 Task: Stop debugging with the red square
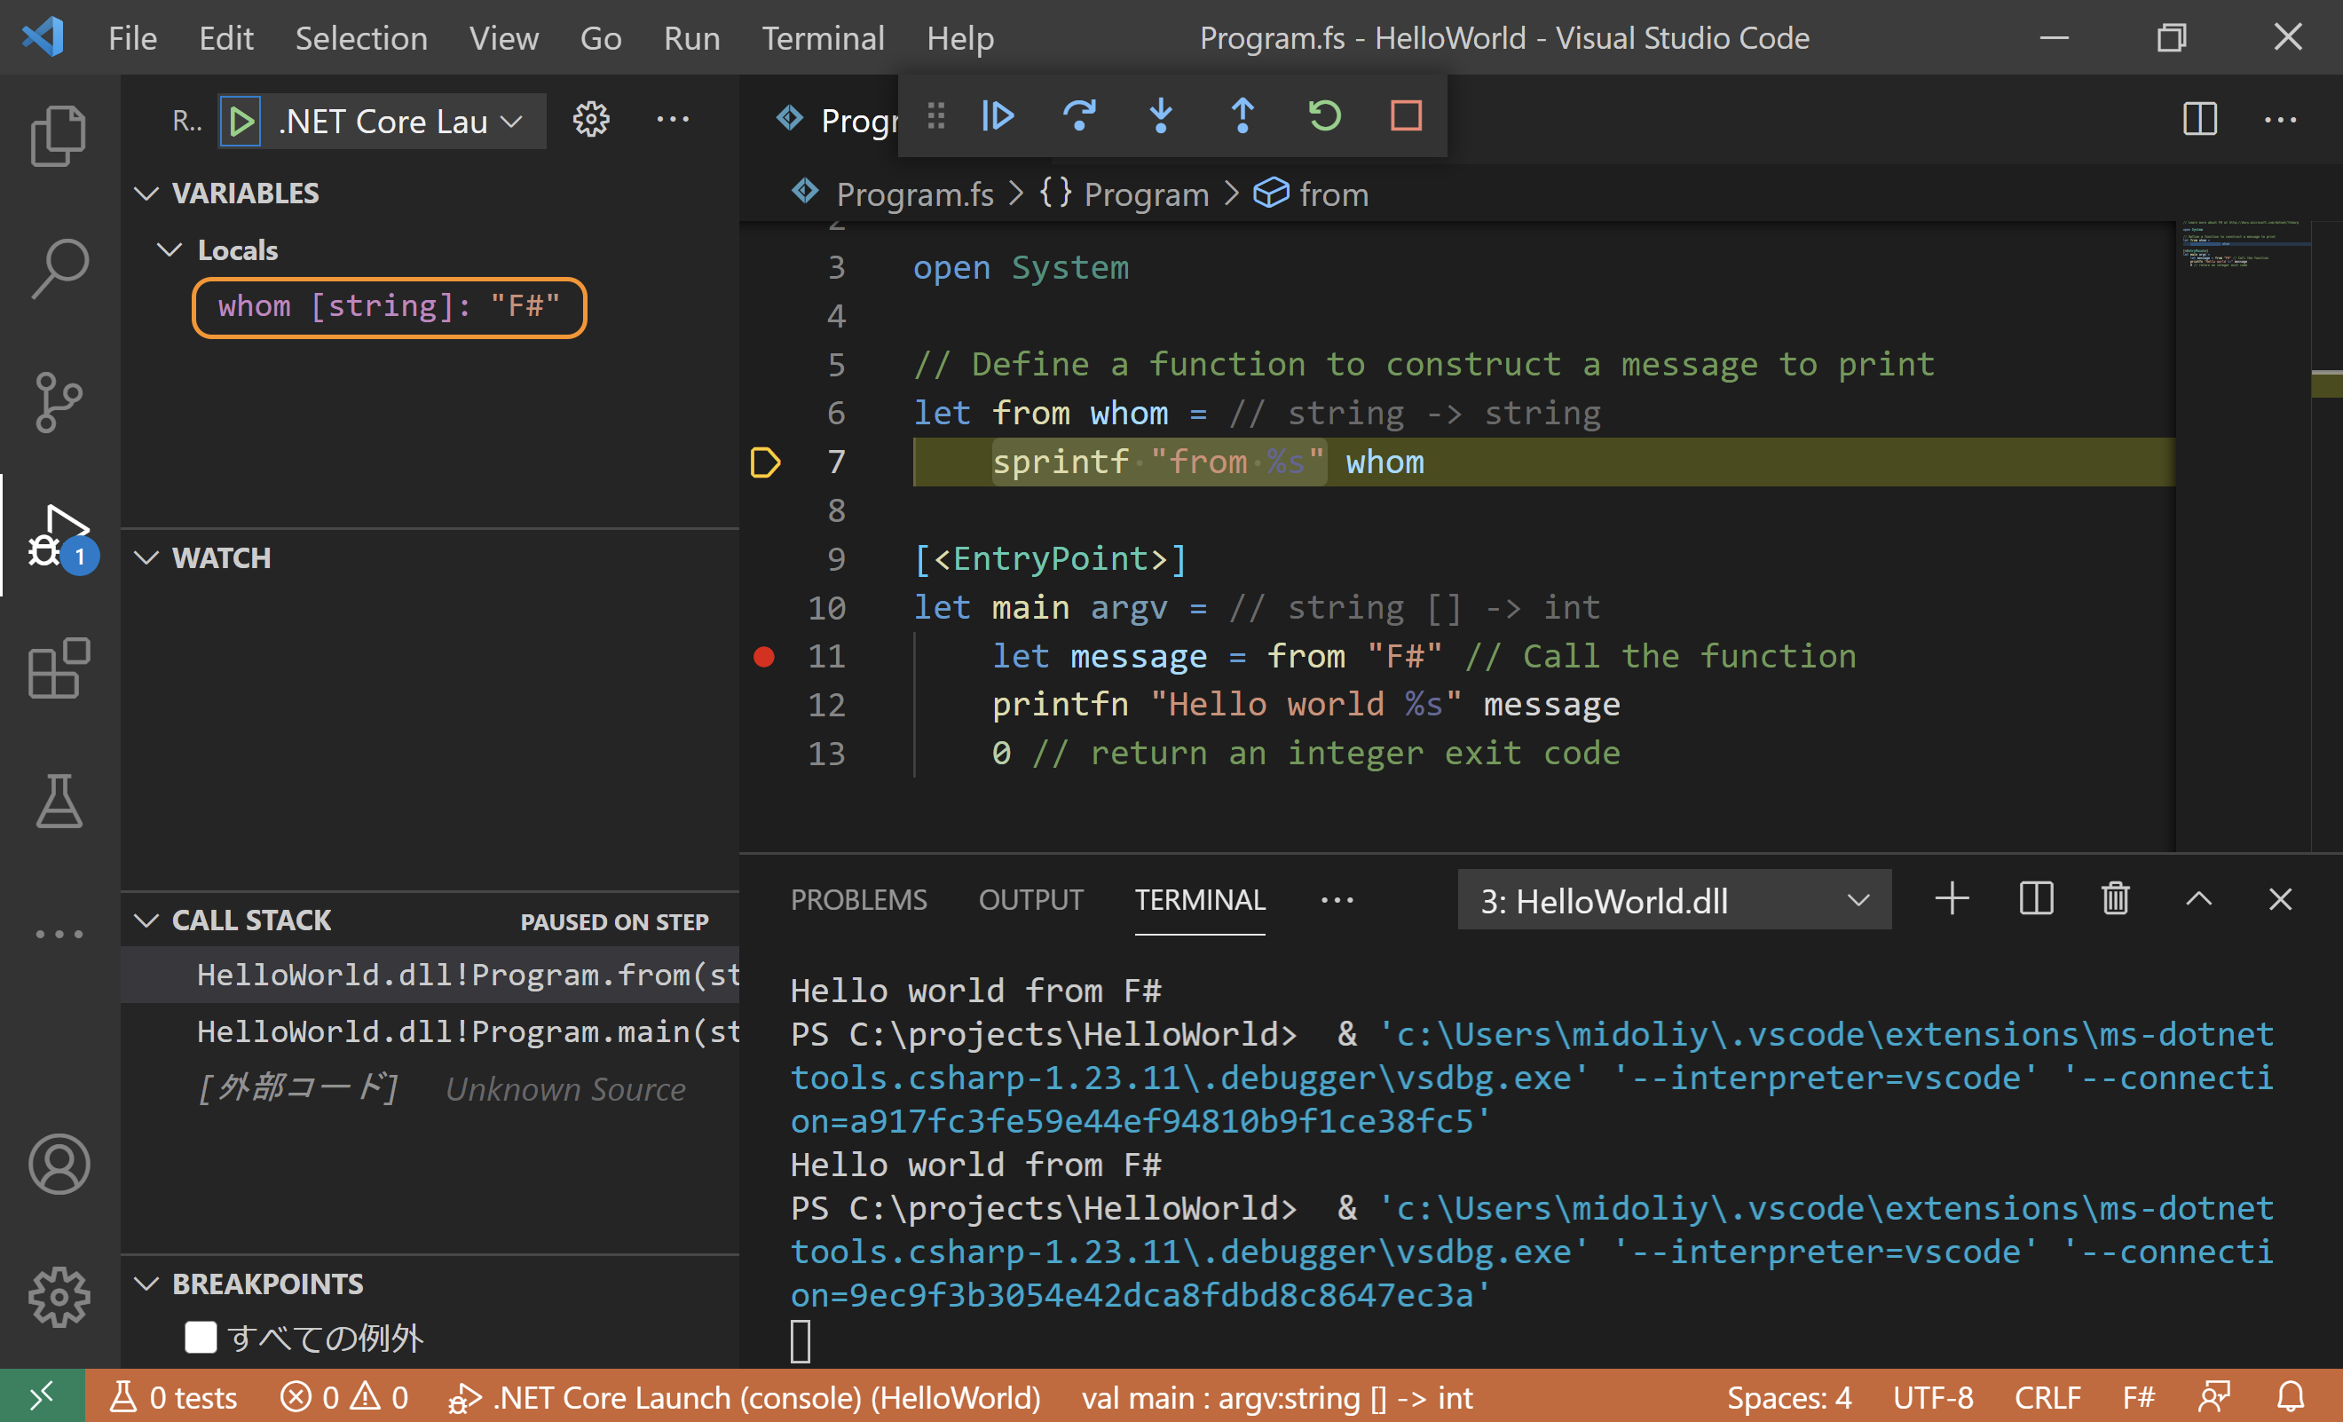(1407, 117)
